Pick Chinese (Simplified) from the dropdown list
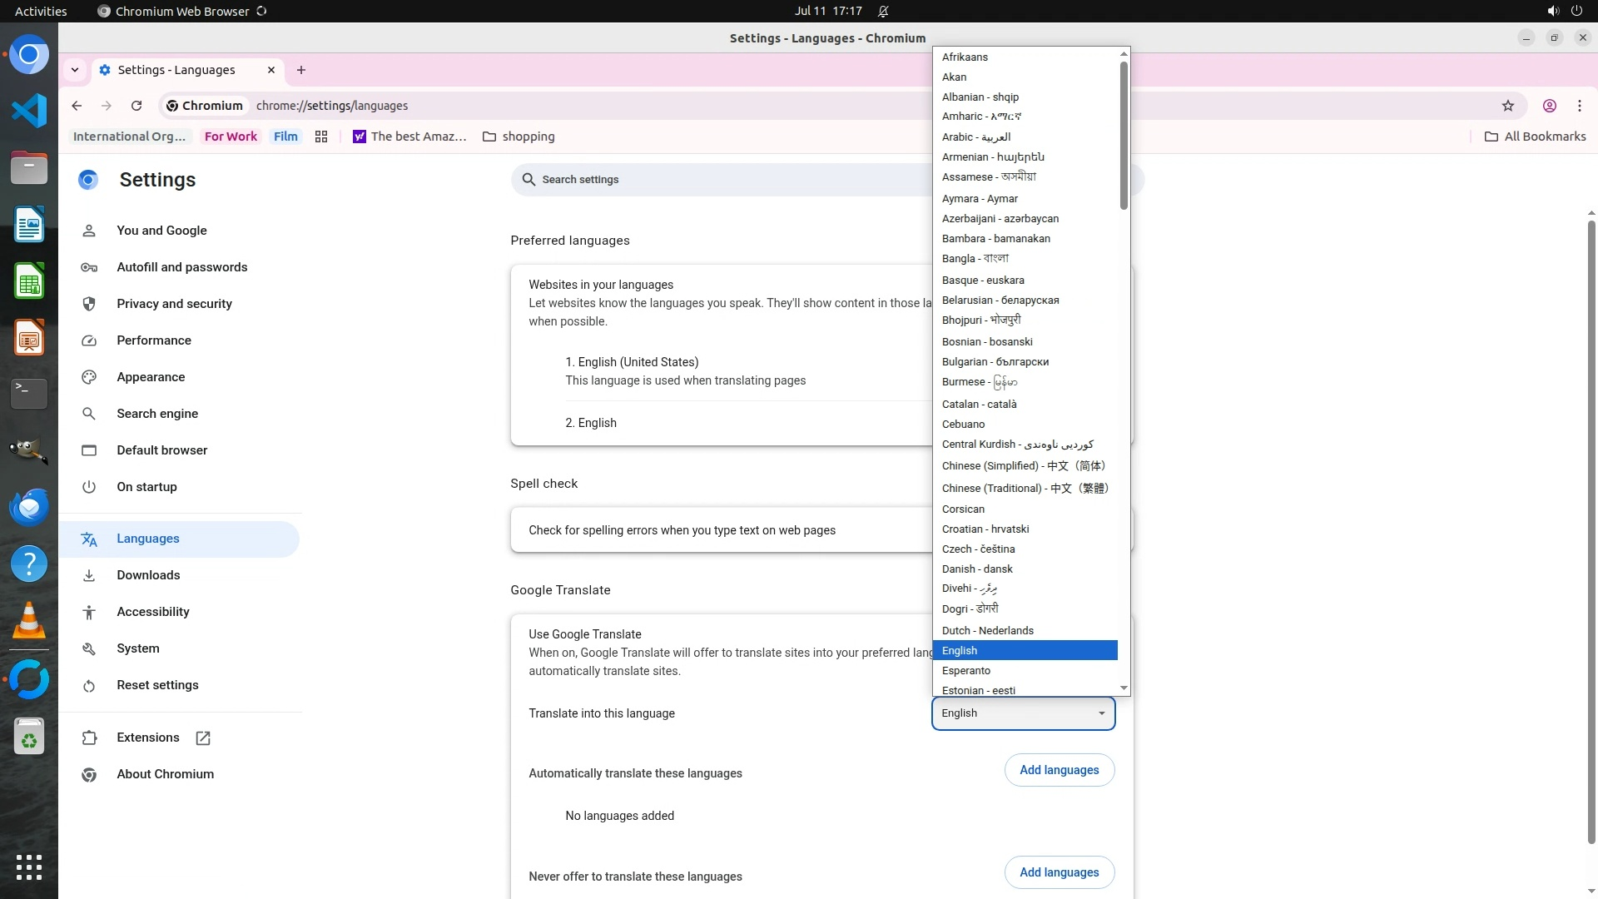The width and height of the screenshot is (1598, 899). (x=1024, y=466)
